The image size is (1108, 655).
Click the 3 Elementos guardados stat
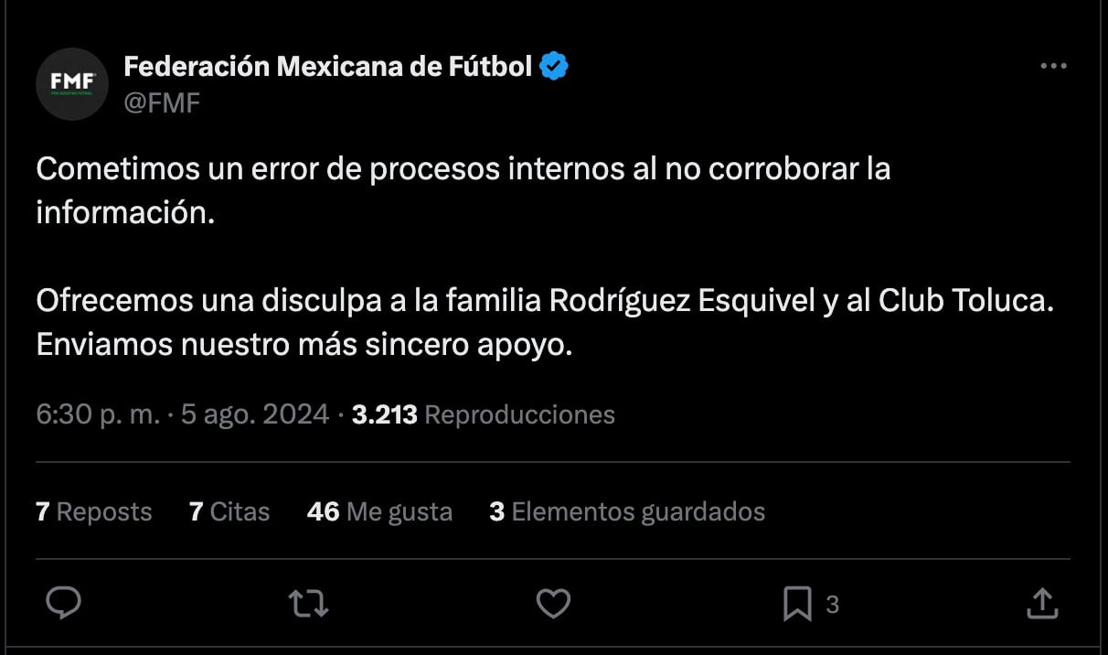(x=627, y=511)
